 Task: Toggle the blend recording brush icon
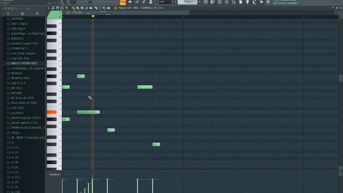tap(137, 2)
